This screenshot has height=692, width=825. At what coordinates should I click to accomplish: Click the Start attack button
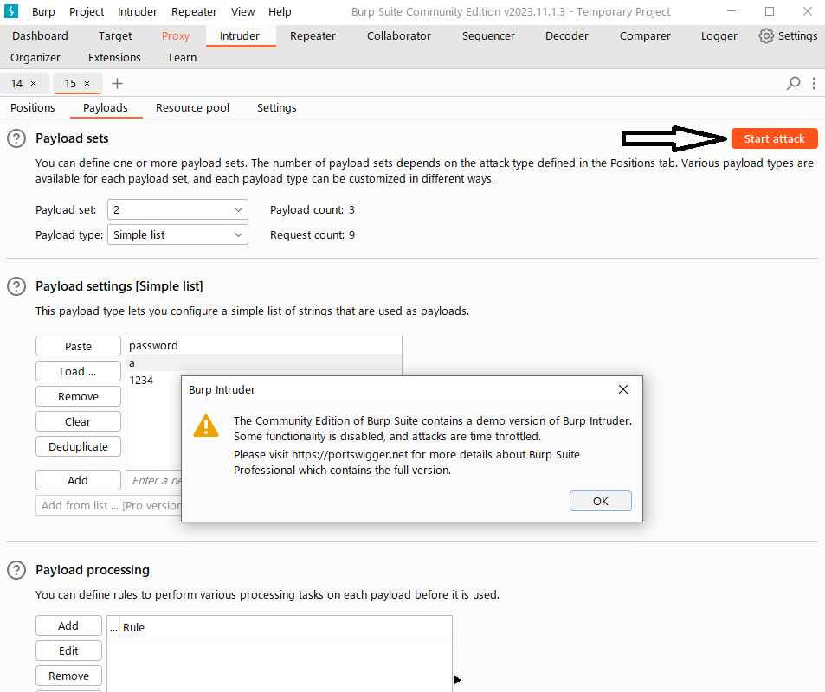(x=775, y=138)
